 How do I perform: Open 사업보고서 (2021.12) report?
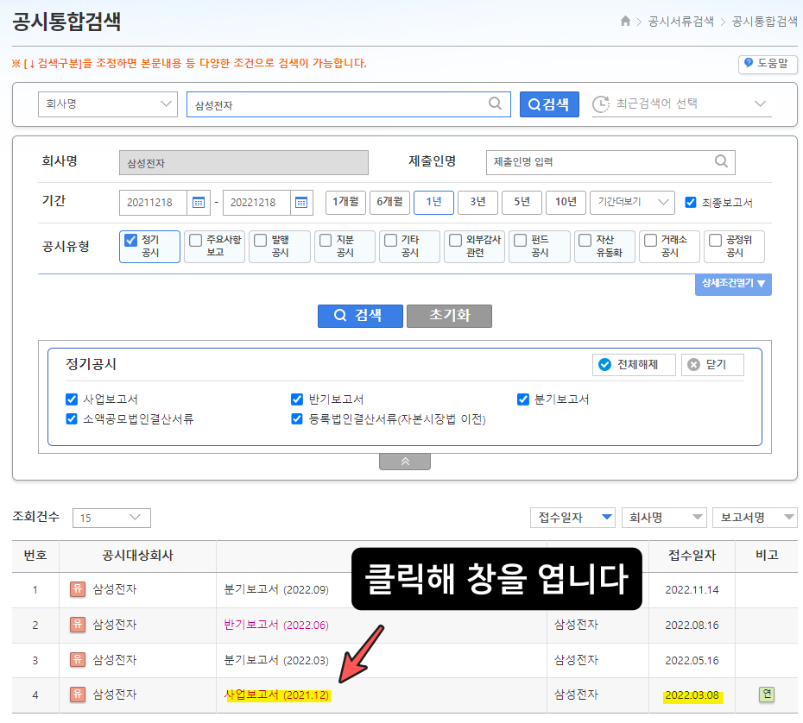tap(276, 695)
